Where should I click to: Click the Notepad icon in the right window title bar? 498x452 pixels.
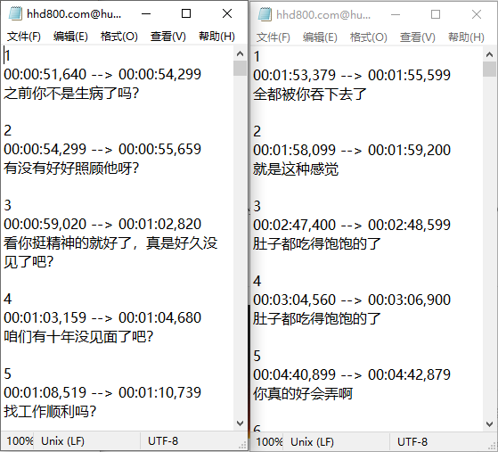coord(265,14)
